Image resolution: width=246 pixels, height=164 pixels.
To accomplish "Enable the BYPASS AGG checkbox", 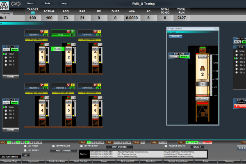I will click(x=53, y=146).
